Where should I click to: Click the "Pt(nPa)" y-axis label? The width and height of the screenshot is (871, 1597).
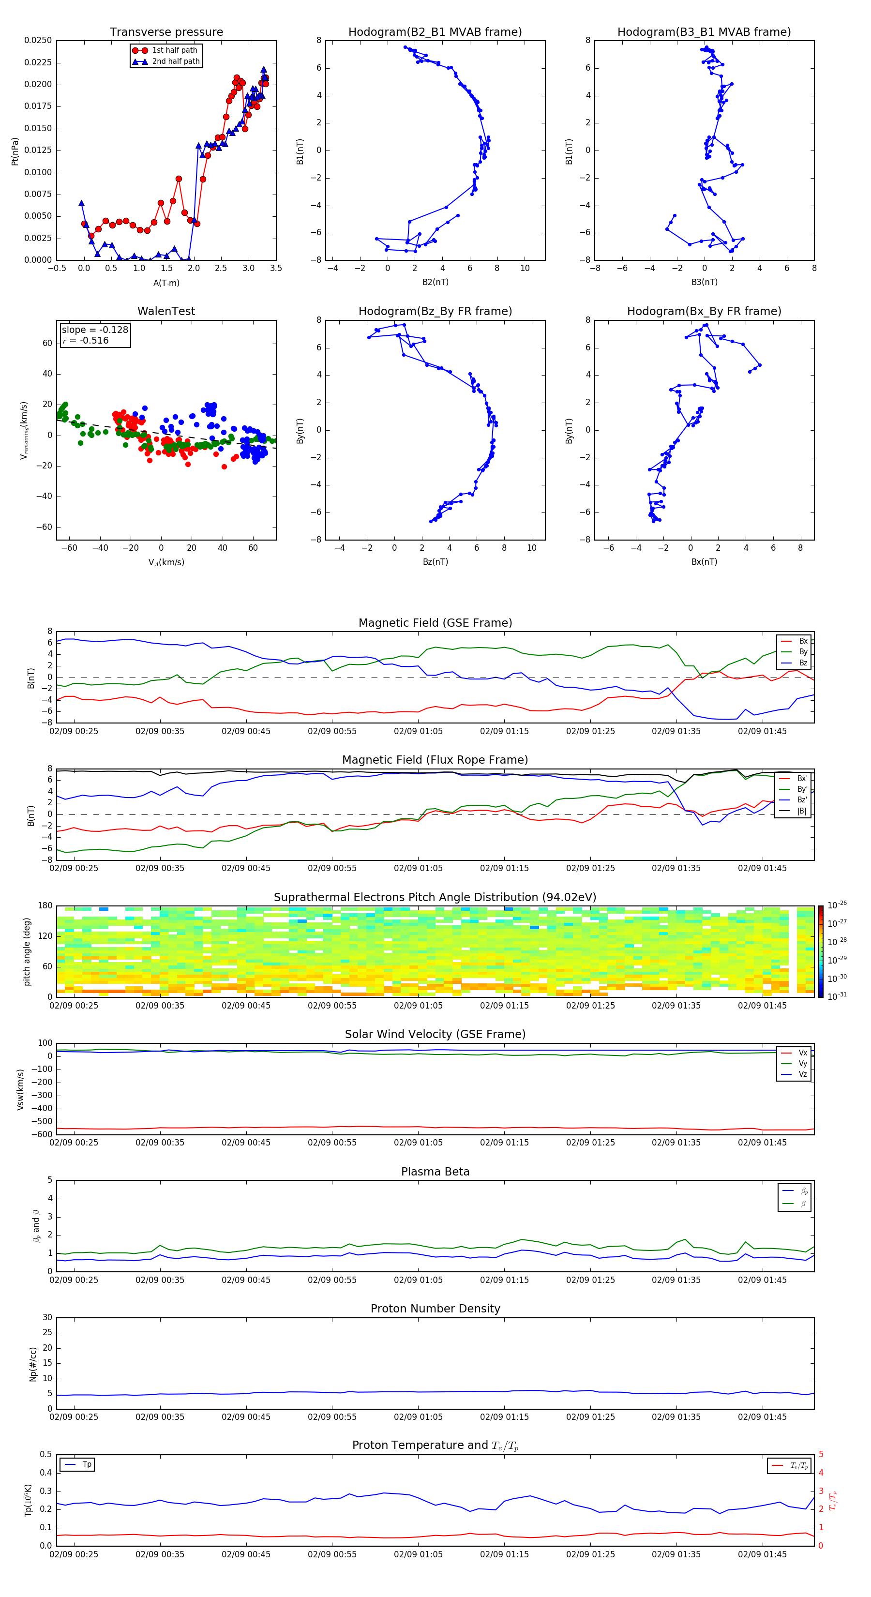(15, 151)
